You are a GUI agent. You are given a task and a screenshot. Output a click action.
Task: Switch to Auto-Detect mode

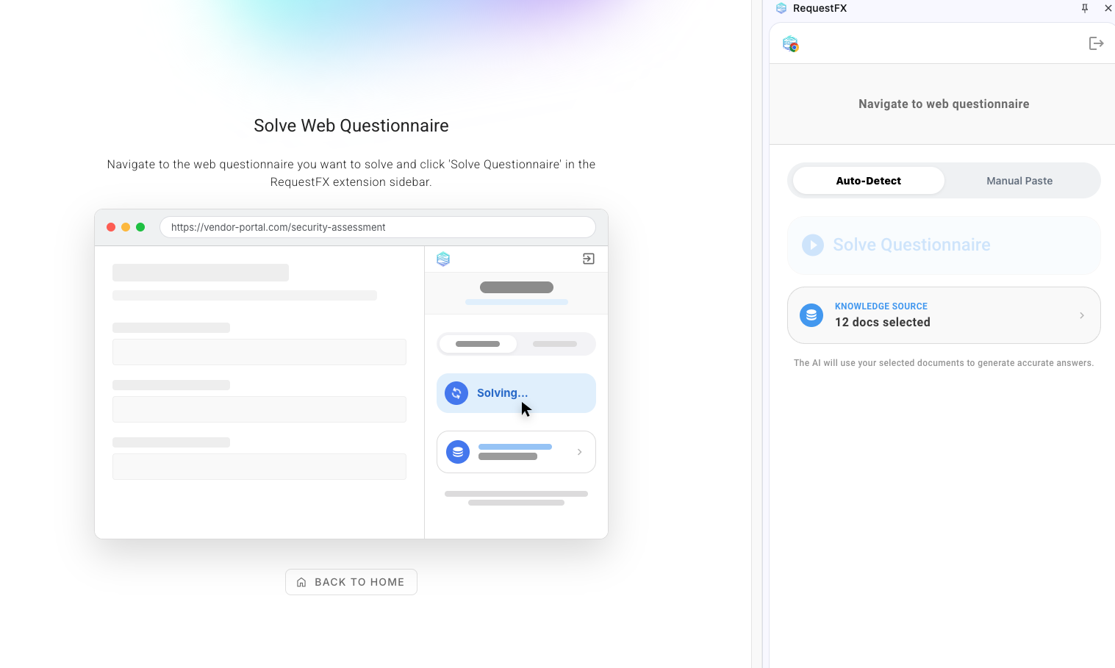point(869,181)
